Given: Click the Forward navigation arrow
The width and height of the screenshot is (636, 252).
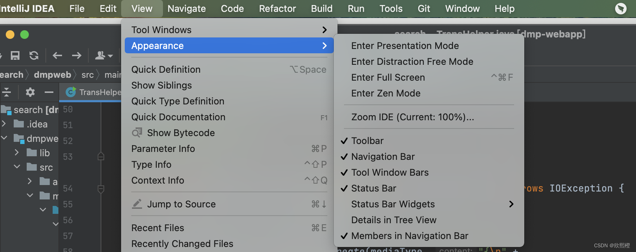Looking at the screenshot, I should point(76,55).
